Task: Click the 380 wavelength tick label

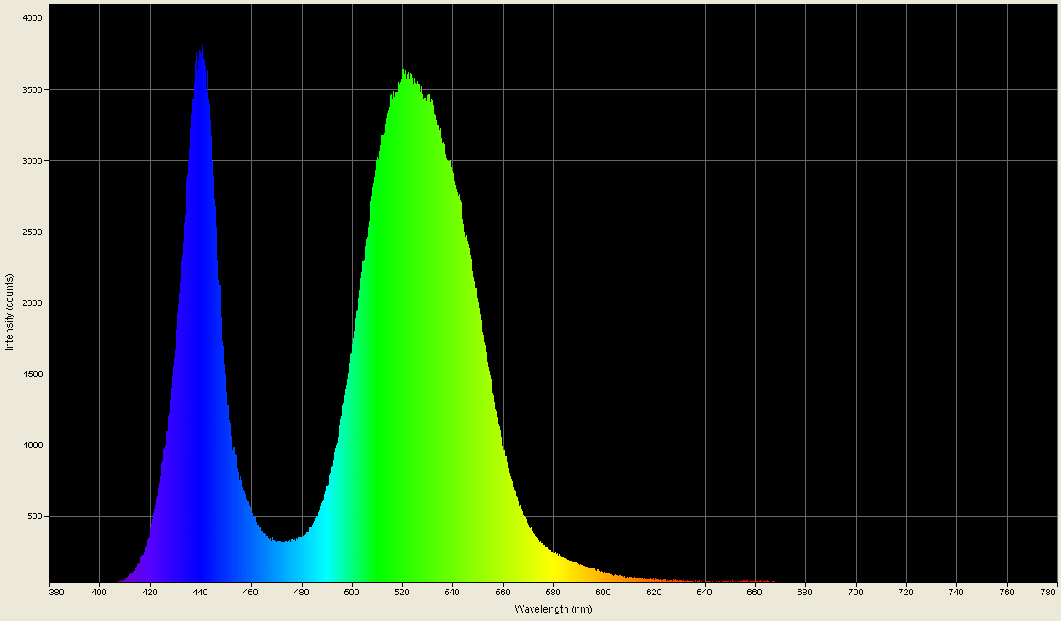Action: (54, 591)
